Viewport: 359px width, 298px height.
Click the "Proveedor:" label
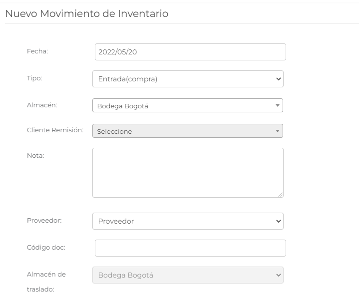coord(44,220)
